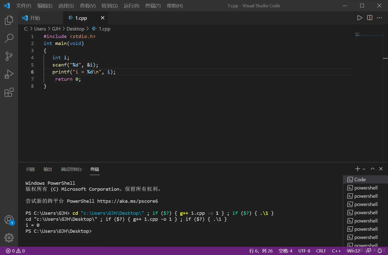
Task: Open editor More Actions ellipsis
Action: tap(379, 18)
